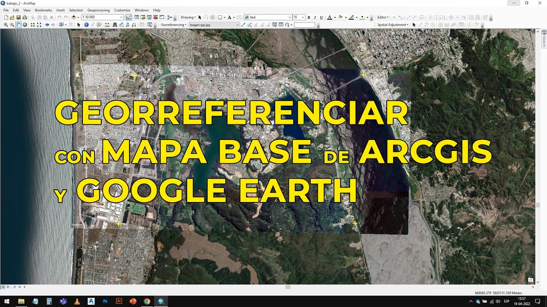Open VLC from the taskbar

point(77,301)
